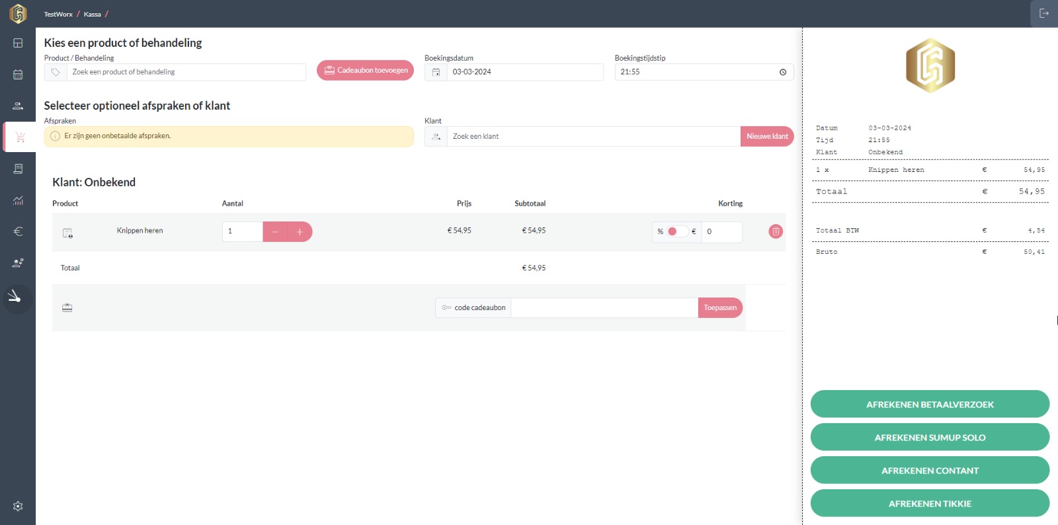Open the statistics chart icon in sidebar

[18, 200]
